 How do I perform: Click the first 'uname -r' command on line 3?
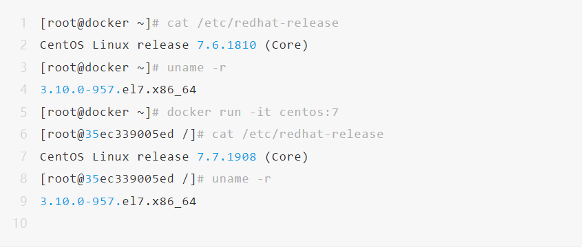tap(197, 67)
